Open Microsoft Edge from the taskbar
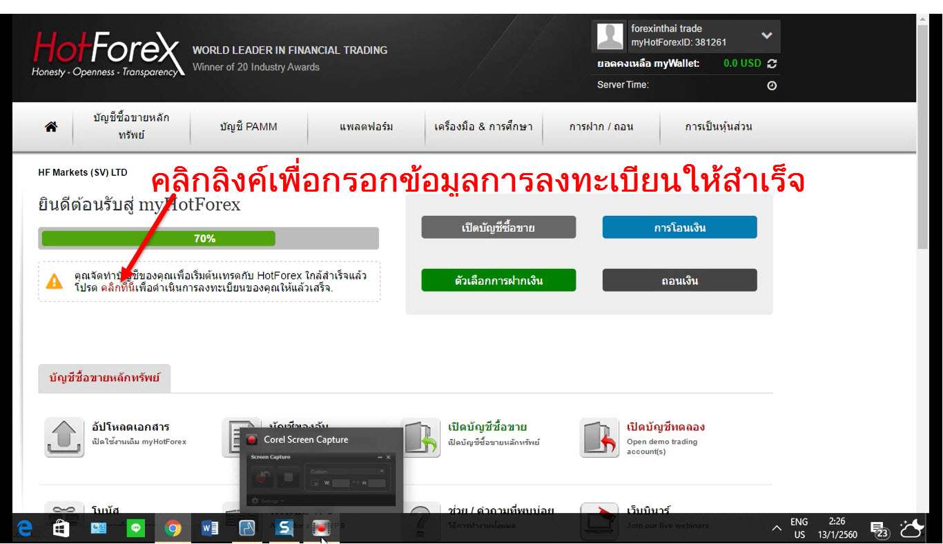This screenshot has height=544, width=943. (24, 528)
